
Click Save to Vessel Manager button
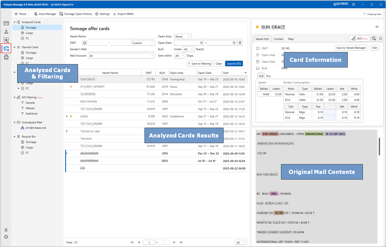pyautogui.click(x=351, y=48)
